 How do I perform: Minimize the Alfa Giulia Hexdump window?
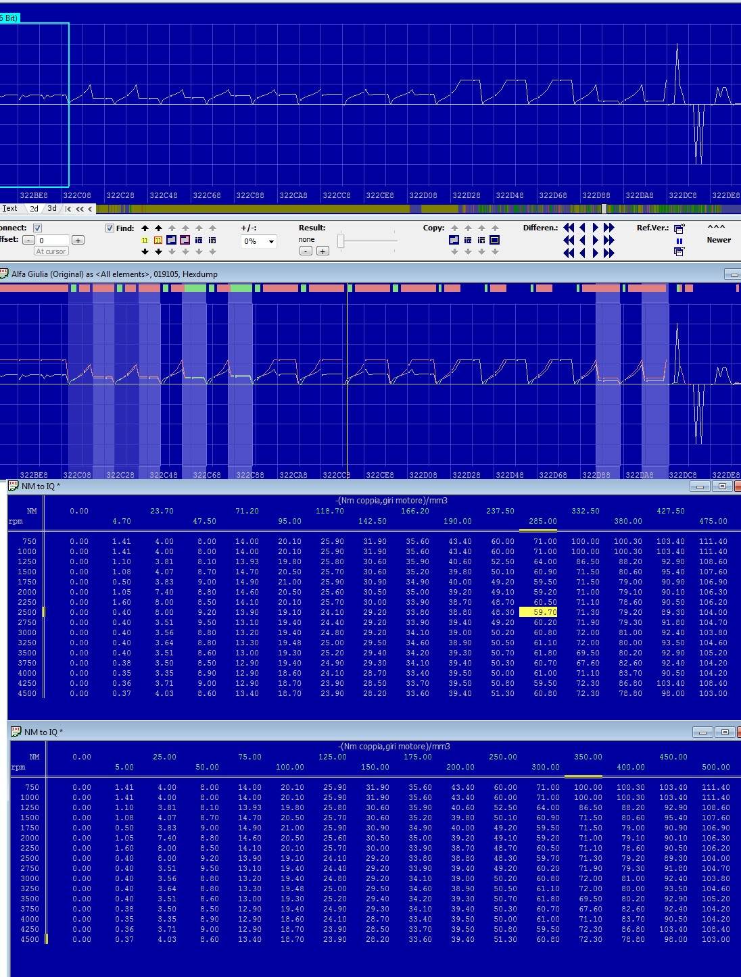click(732, 274)
